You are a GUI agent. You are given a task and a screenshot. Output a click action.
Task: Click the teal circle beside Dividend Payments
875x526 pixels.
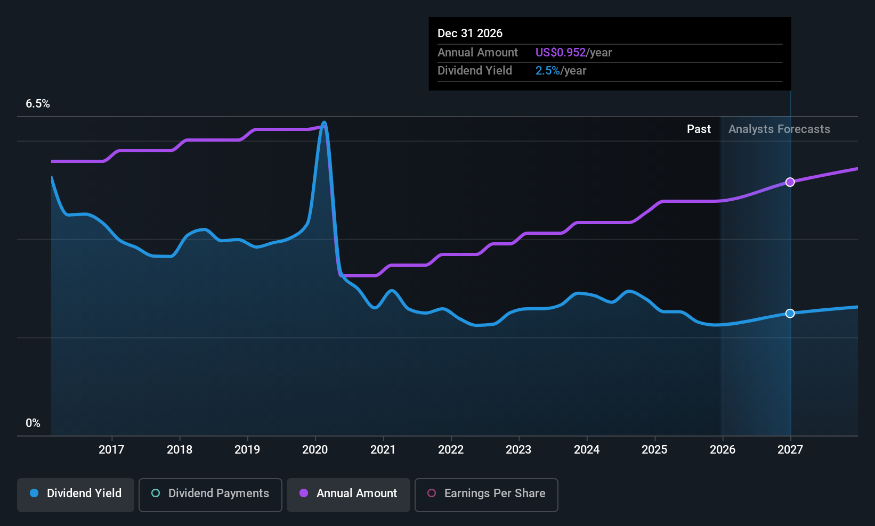(156, 493)
